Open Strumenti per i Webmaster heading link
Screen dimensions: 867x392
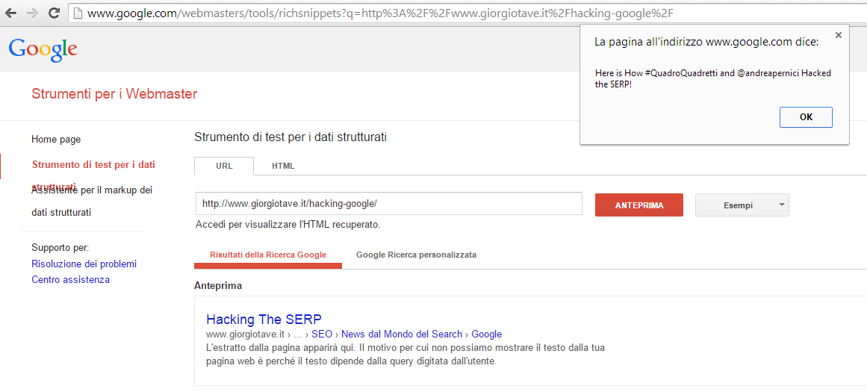tap(114, 94)
